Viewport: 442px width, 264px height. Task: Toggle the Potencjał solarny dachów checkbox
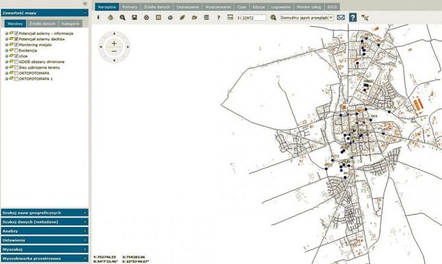[x=16, y=39]
